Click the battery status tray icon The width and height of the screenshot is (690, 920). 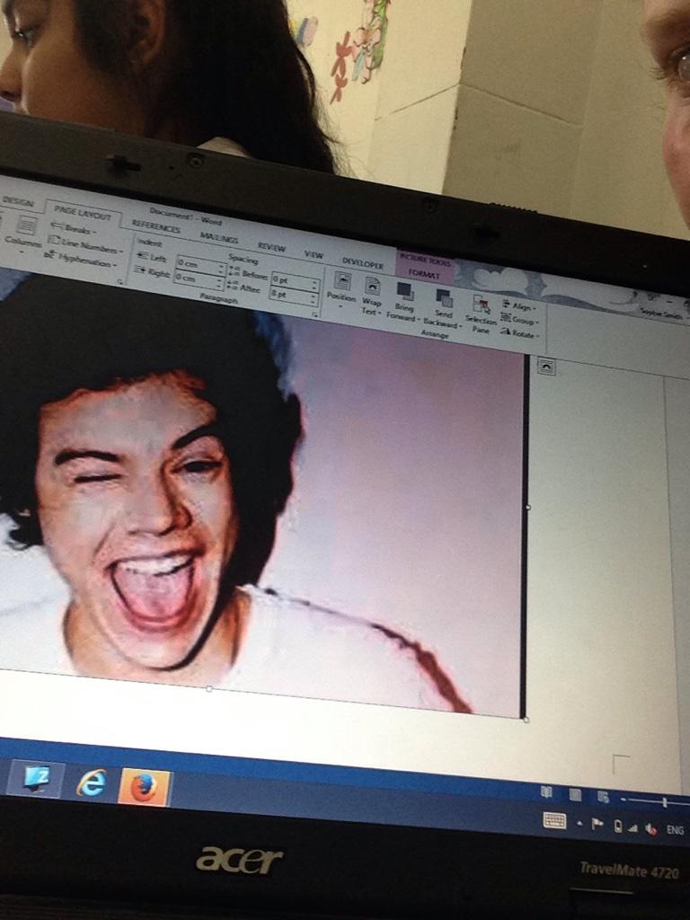[618, 827]
